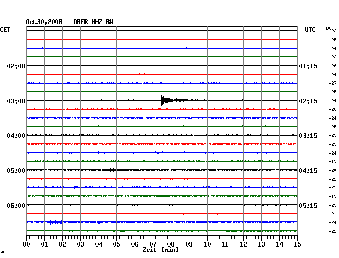Select the 05:00 CET time label

(x=16, y=171)
